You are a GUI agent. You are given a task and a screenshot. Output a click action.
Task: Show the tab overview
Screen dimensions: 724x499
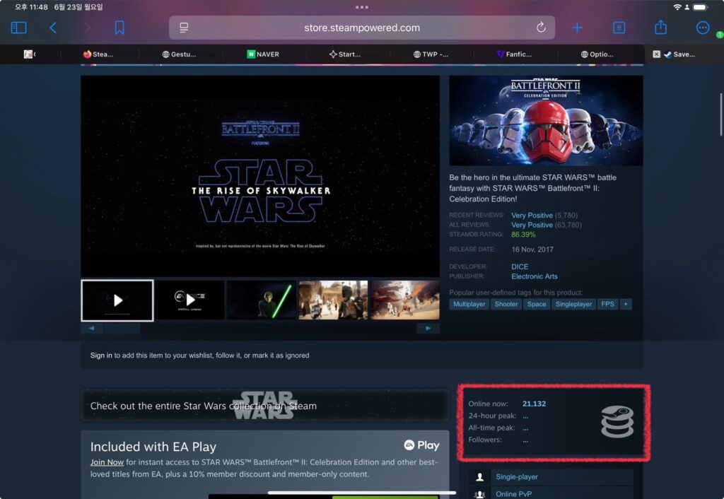619,28
